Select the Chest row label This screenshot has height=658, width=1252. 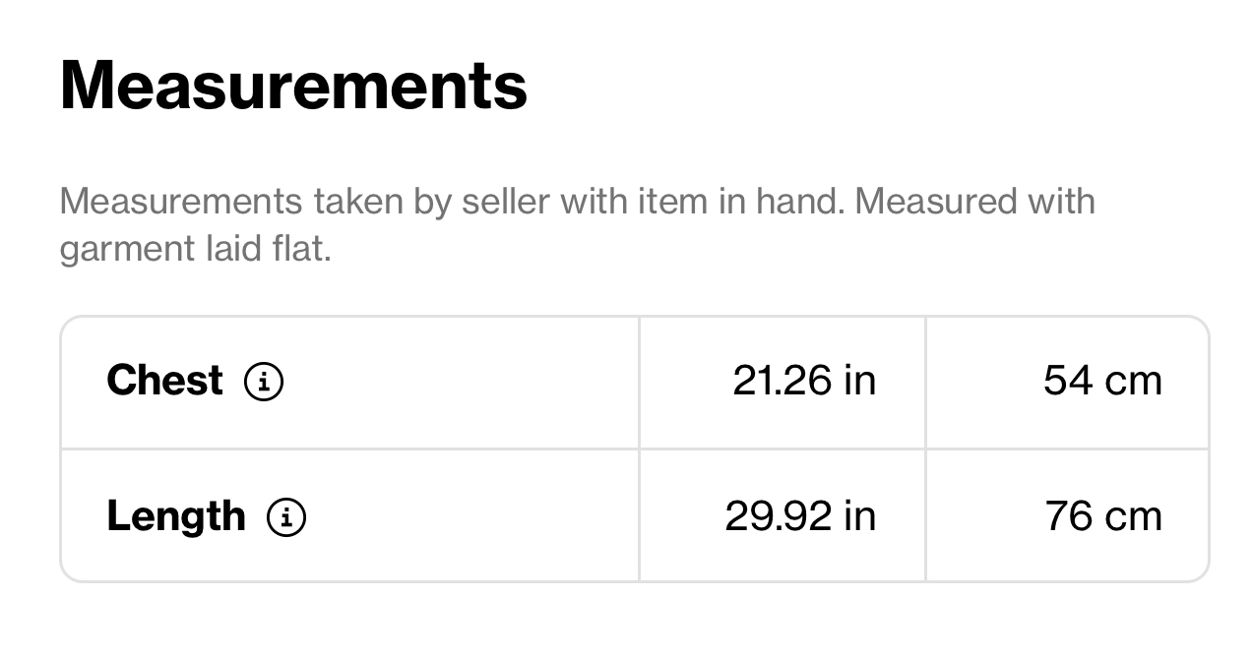click(x=165, y=381)
